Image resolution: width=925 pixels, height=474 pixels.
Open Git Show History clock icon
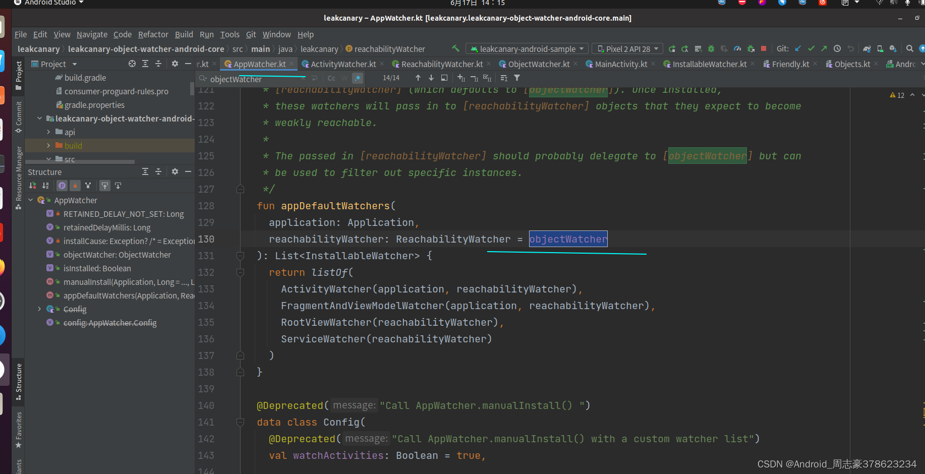[x=837, y=49]
